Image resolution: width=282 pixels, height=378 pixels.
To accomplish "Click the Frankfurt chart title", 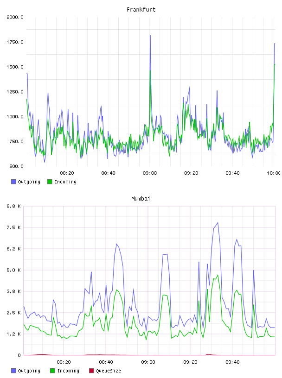I will pyautogui.click(x=141, y=10).
